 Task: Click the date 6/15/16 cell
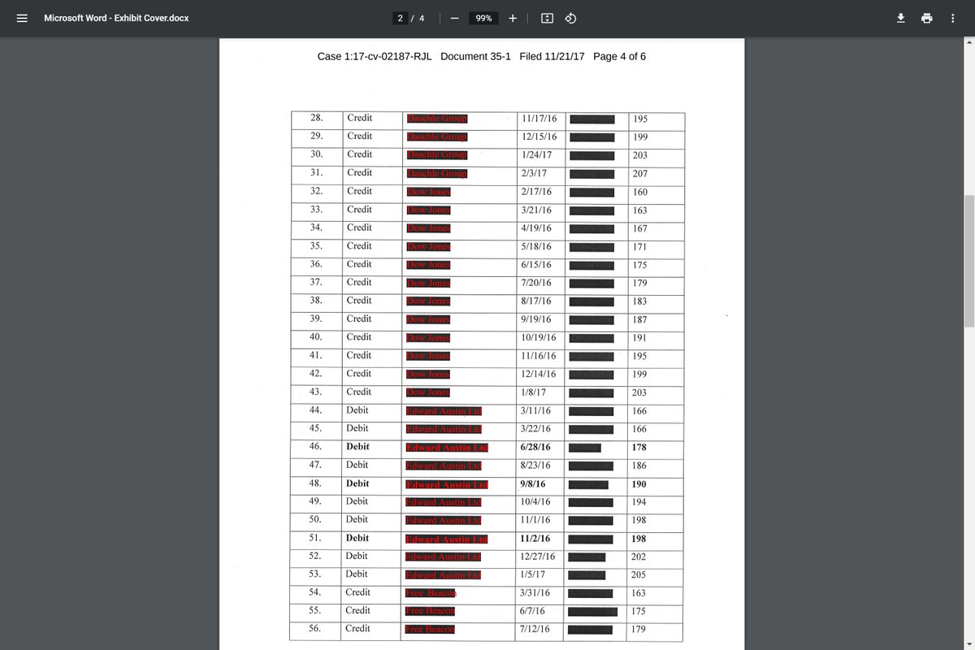(536, 265)
